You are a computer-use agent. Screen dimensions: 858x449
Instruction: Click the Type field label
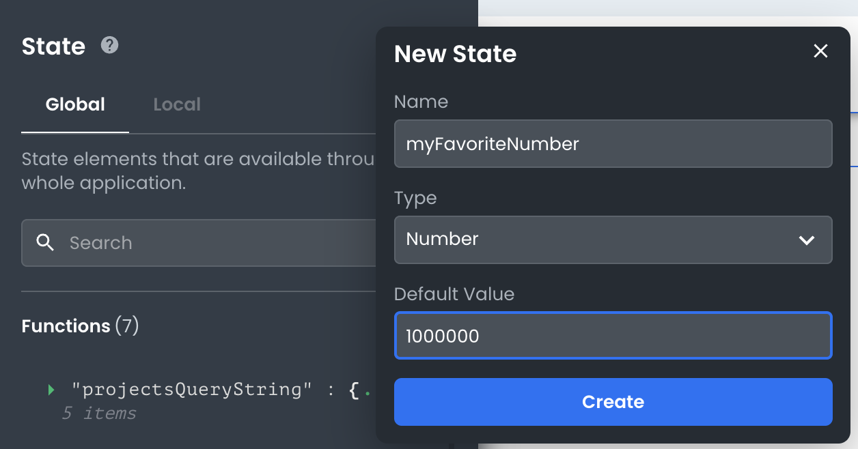tap(415, 198)
